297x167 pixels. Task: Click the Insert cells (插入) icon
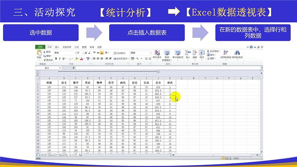pos(188,53)
